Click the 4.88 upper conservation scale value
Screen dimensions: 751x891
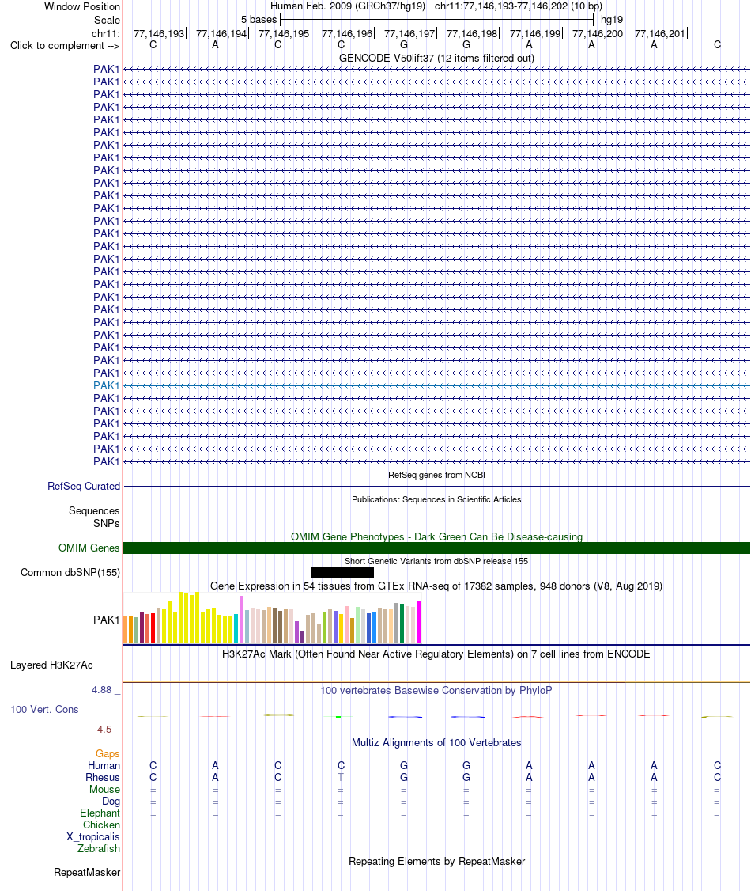tap(102, 690)
